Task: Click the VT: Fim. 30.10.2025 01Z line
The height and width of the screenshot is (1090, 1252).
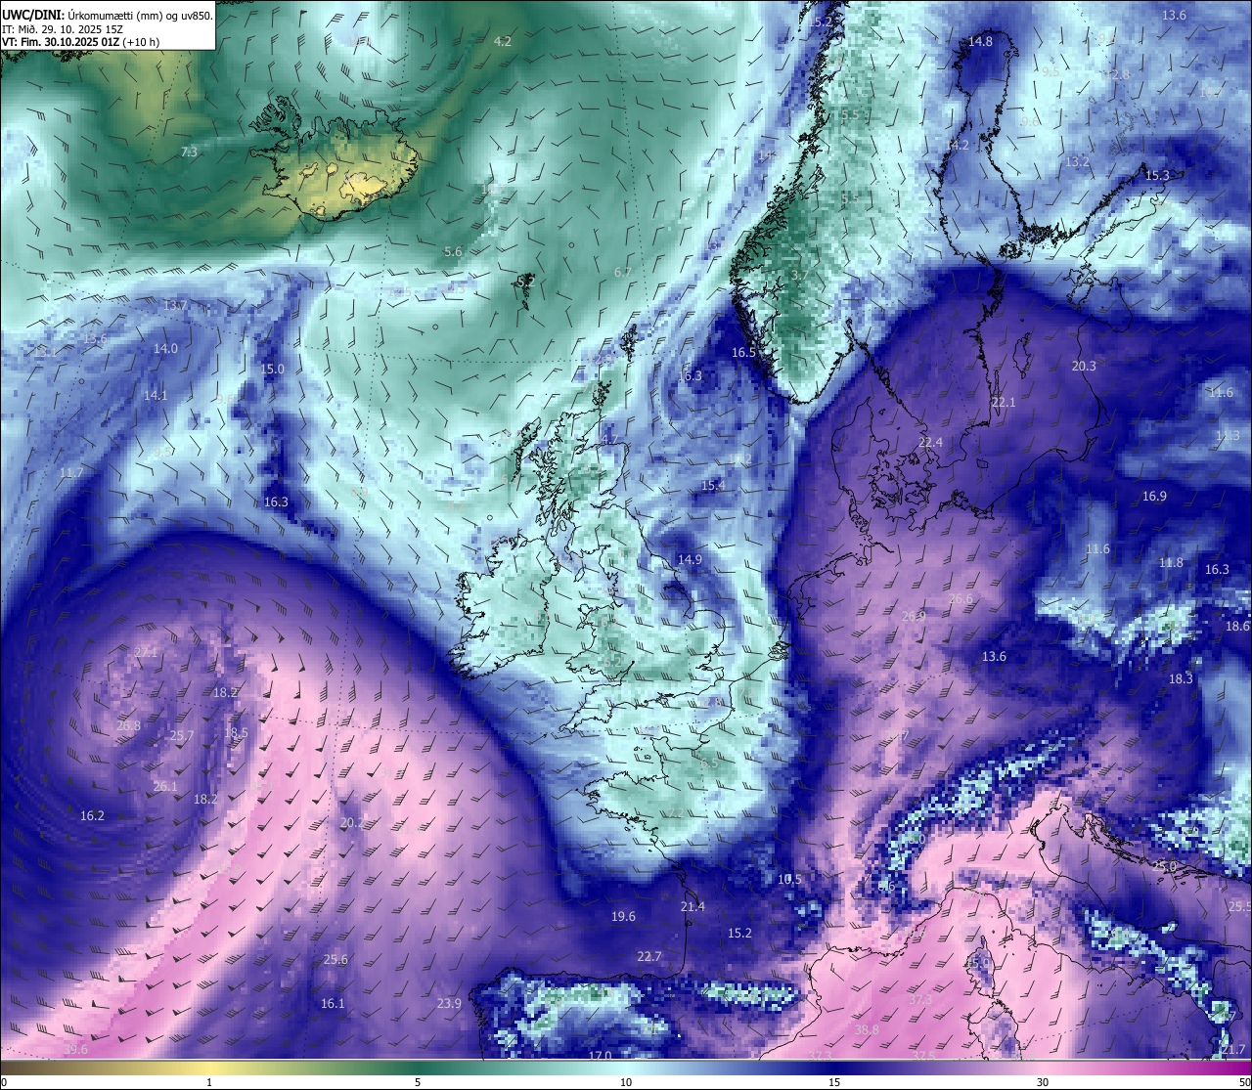Action: (80, 42)
